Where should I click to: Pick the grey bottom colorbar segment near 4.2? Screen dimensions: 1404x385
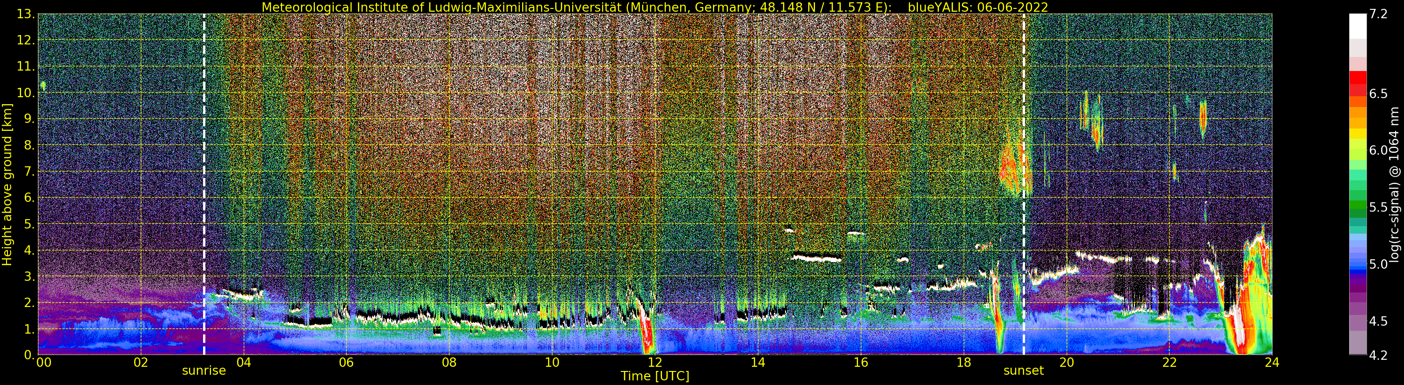(1358, 343)
